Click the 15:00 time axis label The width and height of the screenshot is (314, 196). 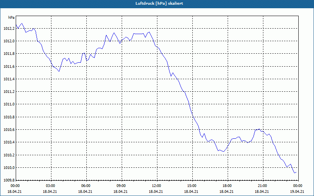point(192,186)
